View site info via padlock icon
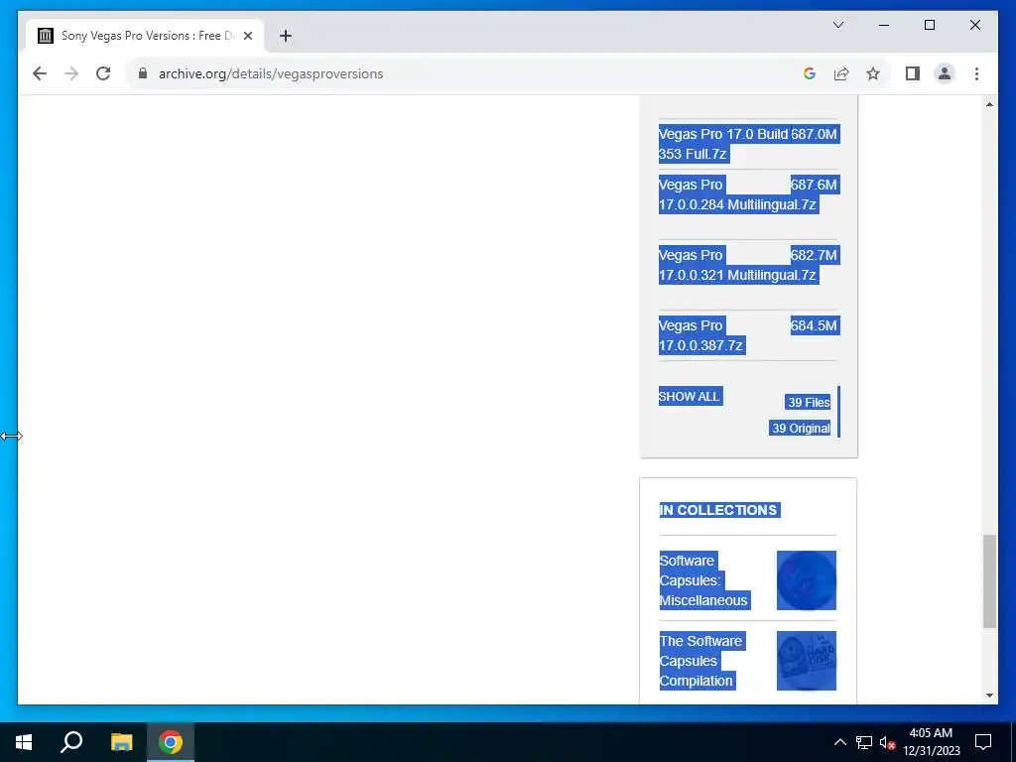The width and height of the screenshot is (1016, 762). 143,73
